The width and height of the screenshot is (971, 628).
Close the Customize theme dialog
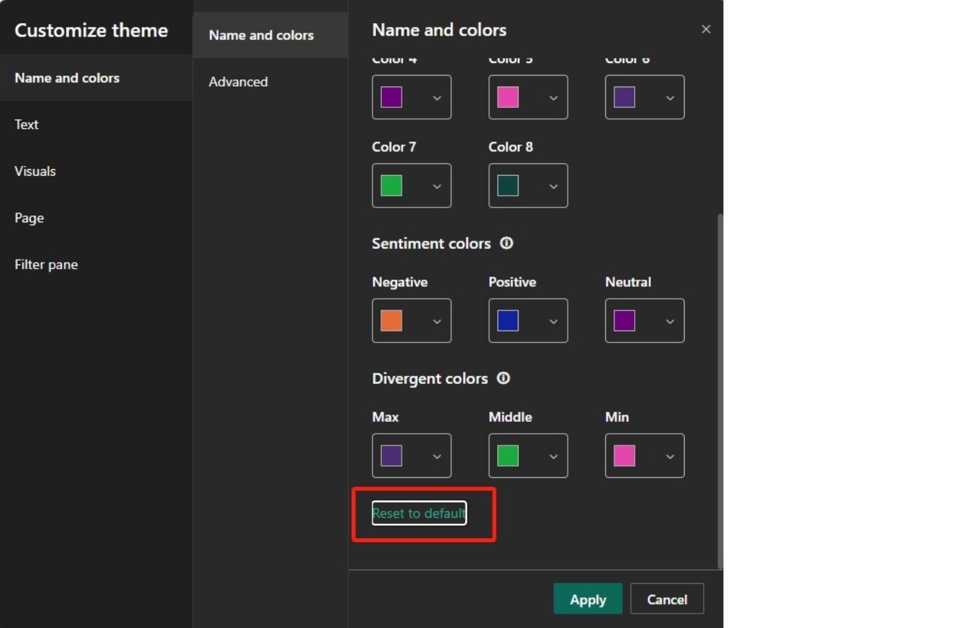pyautogui.click(x=706, y=29)
